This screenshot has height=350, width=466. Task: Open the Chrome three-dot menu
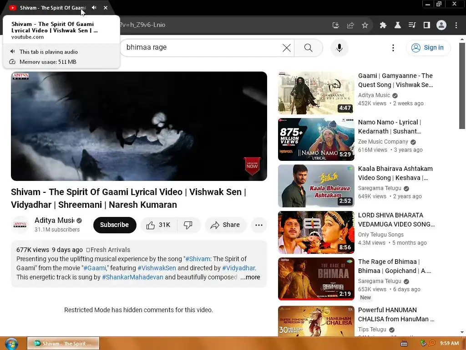456,25
